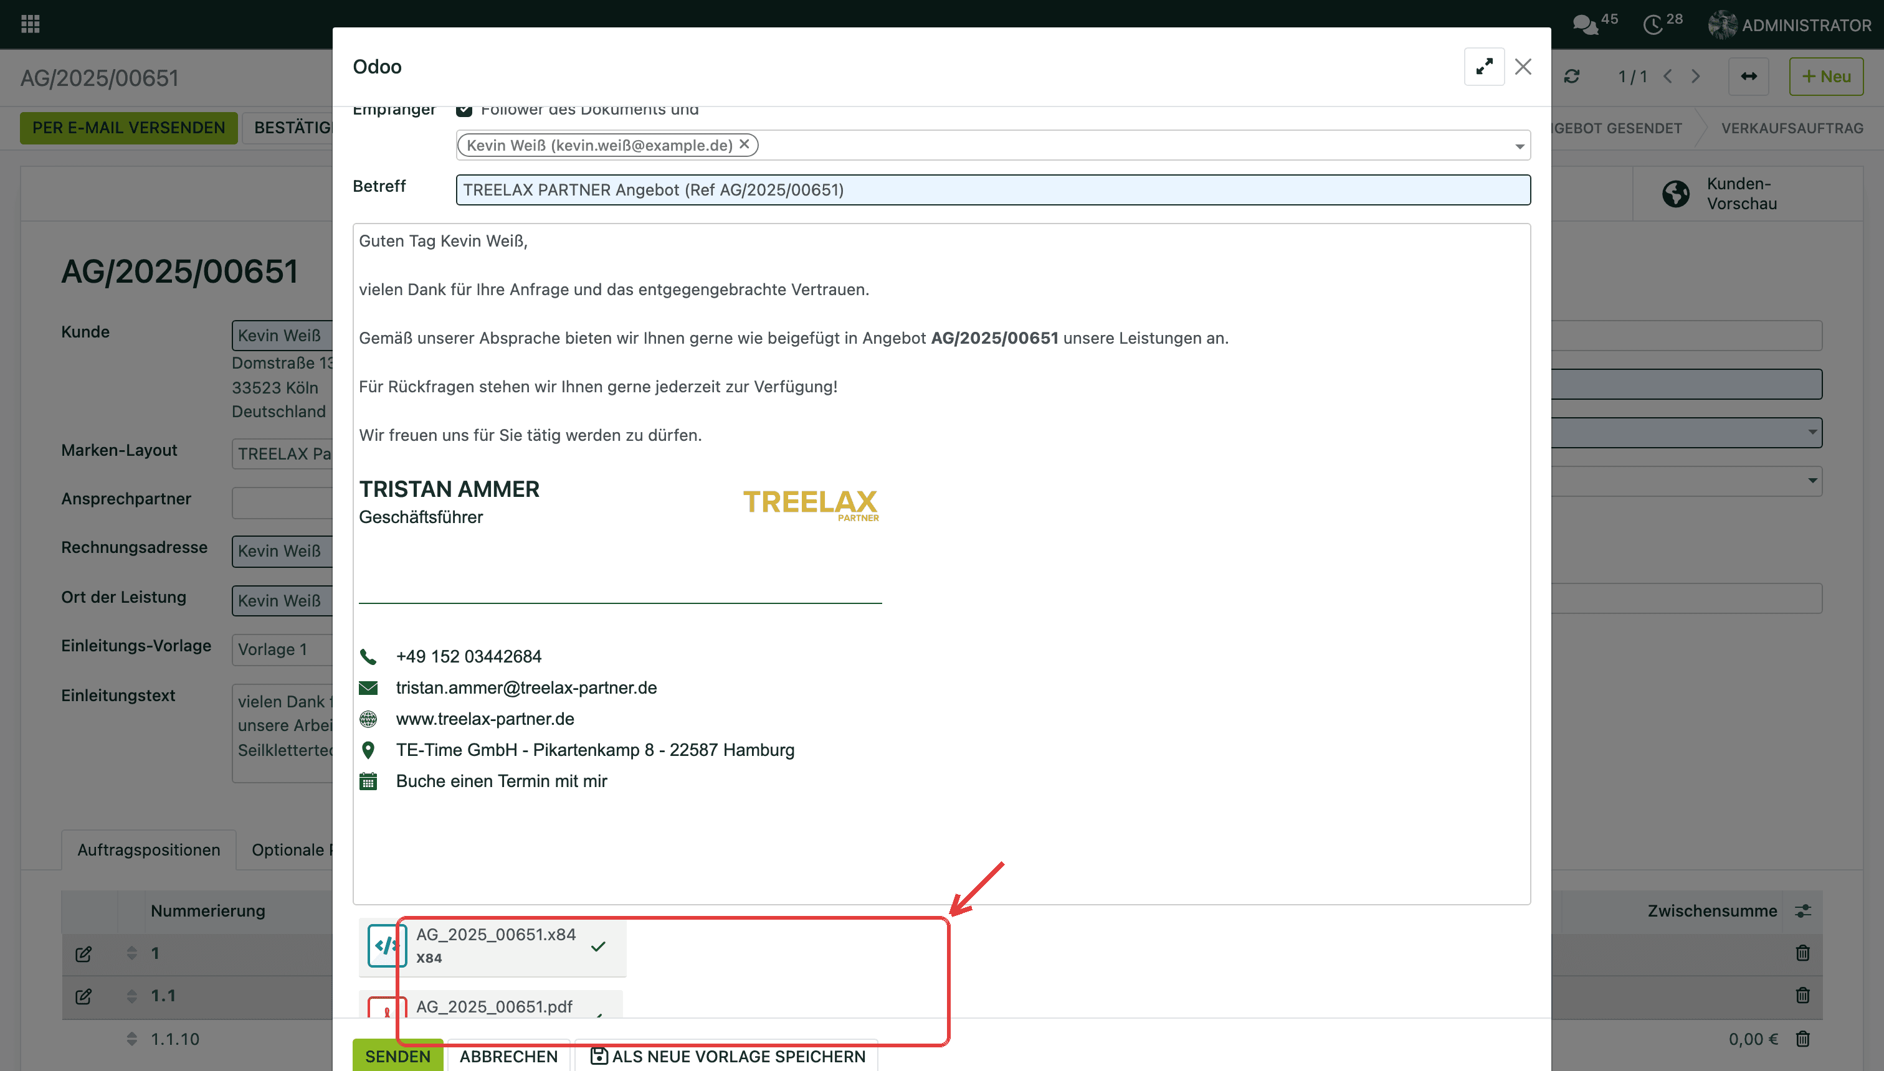Switch to the Optionale tab

coord(292,849)
